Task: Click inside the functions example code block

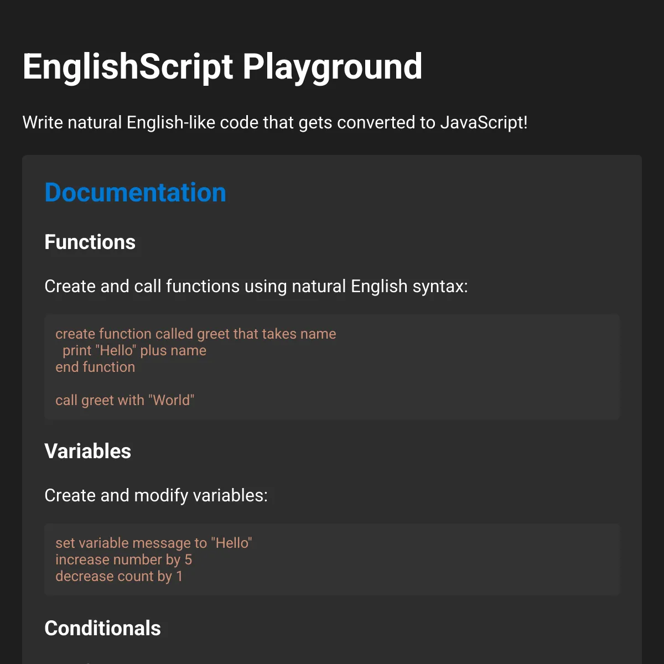Action: (332, 367)
